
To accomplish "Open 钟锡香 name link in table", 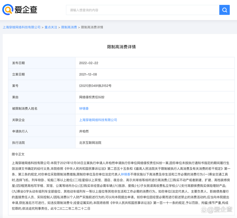I will pos(84,108).
